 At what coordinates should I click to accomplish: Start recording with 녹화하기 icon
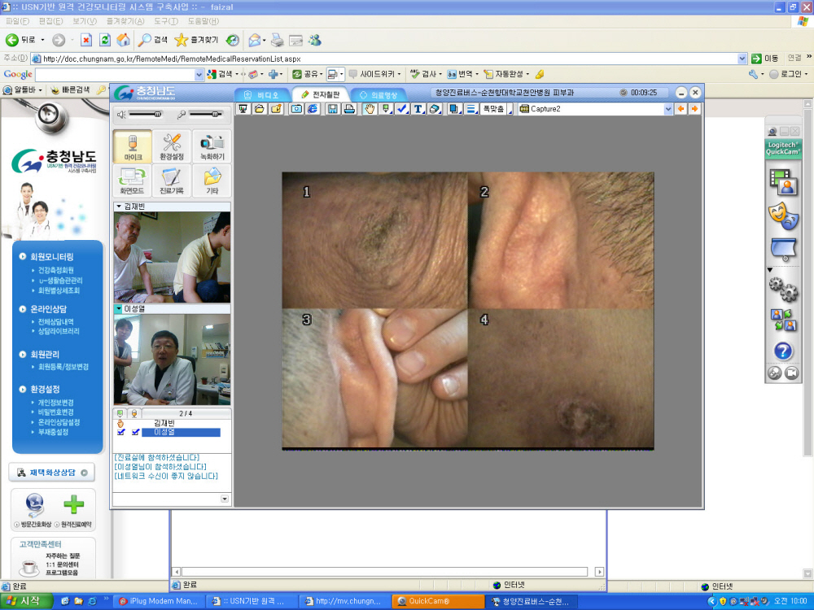pyautogui.click(x=212, y=146)
